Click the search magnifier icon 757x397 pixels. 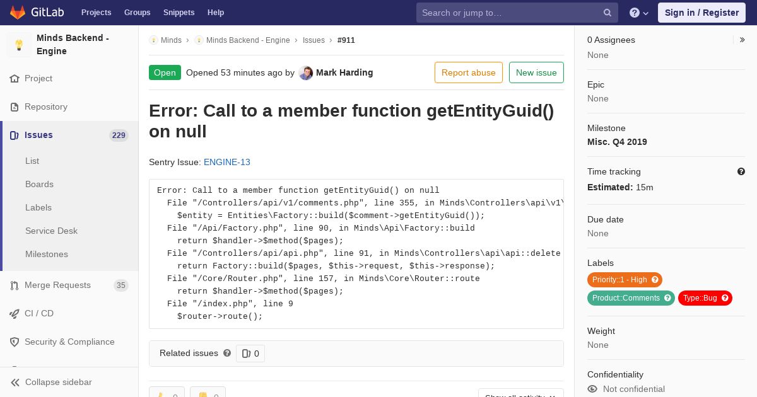[x=607, y=13]
